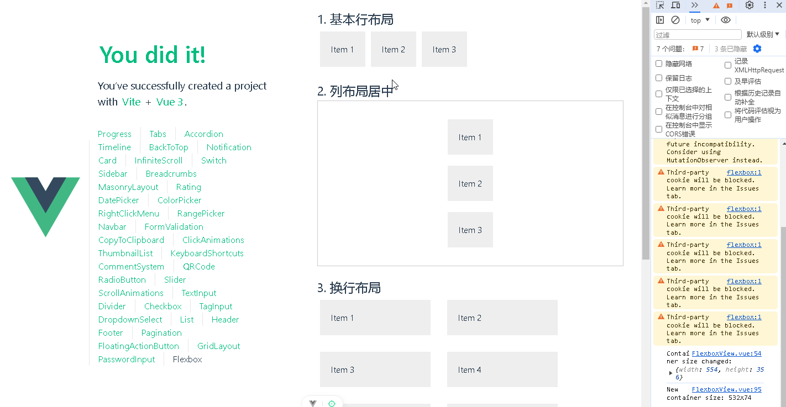Focus the 过滤 filter input field
The image size is (786, 407).
coord(698,35)
